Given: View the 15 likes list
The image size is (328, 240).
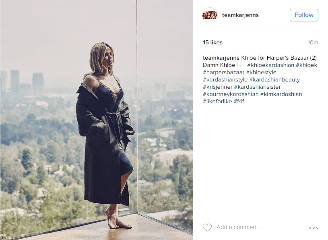Looking at the screenshot, I should [x=212, y=42].
